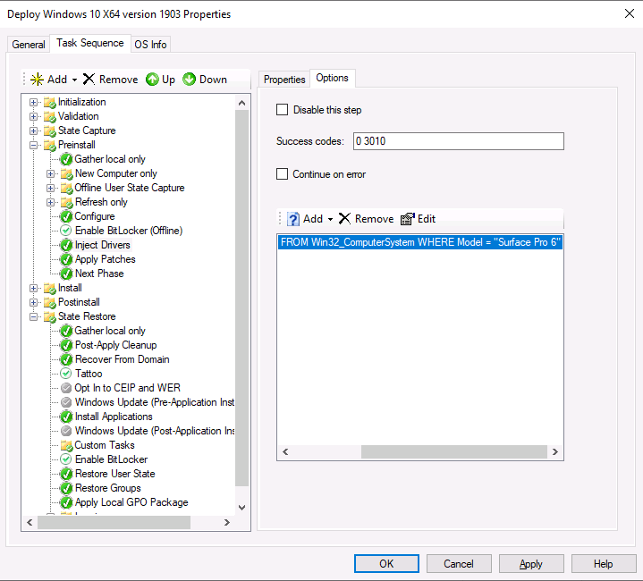Switch to the General tab

click(29, 45)
